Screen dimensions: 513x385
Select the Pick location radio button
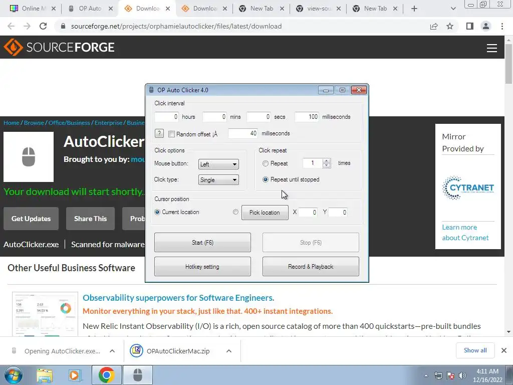pos(235,212)
